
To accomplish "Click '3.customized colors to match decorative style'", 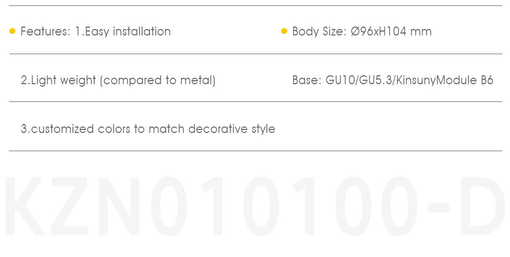I will click(x=148, y=129).
